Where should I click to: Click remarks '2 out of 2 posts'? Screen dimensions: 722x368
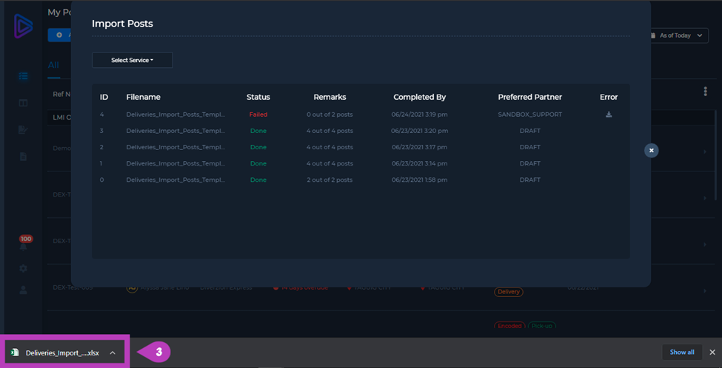click(330, 180)
